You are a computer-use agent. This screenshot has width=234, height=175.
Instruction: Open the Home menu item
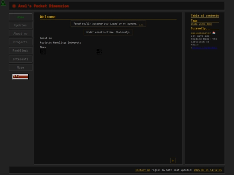pos(20,17)
